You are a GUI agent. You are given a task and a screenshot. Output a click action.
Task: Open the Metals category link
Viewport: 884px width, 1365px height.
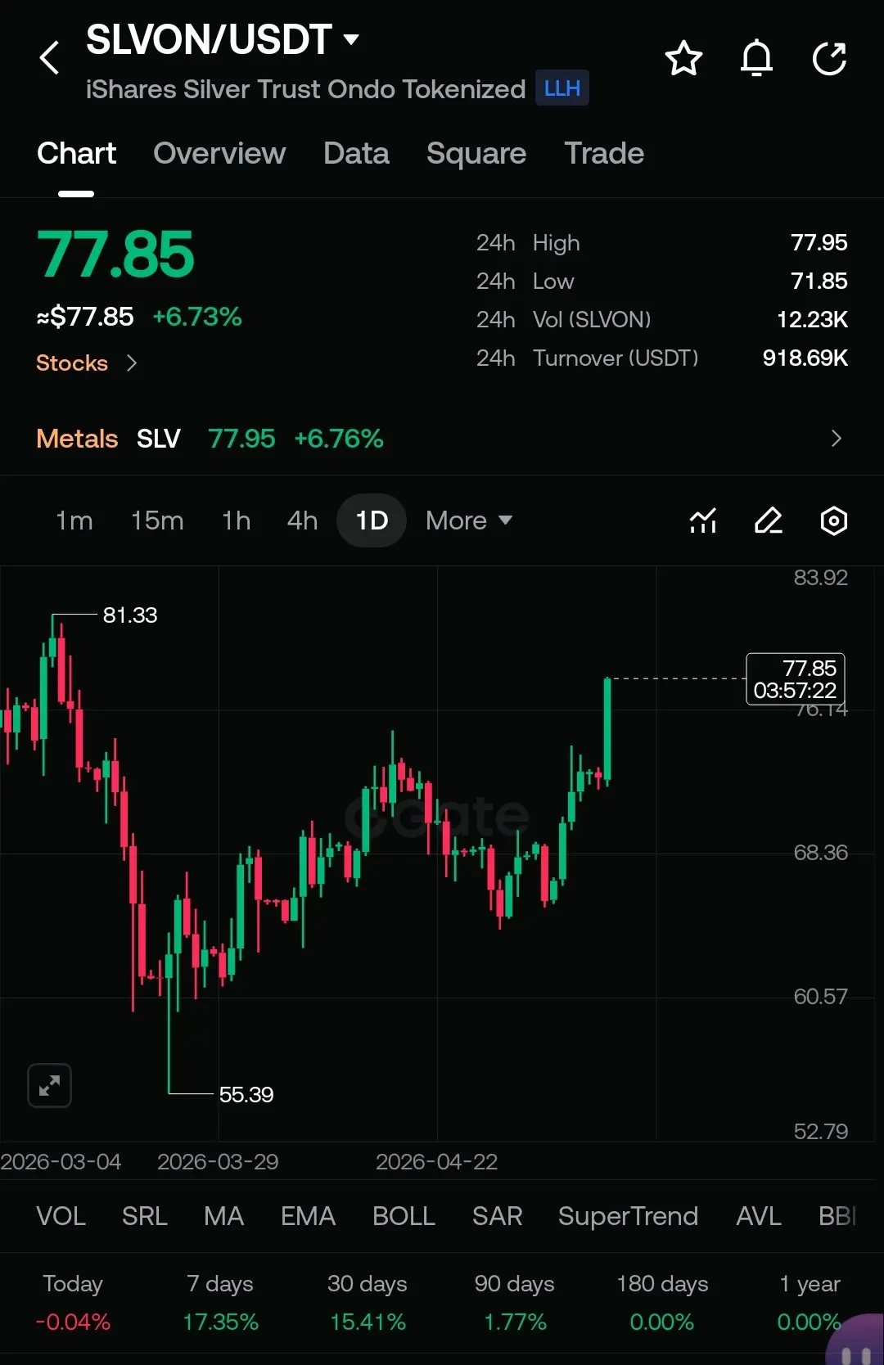click(77, 439)
